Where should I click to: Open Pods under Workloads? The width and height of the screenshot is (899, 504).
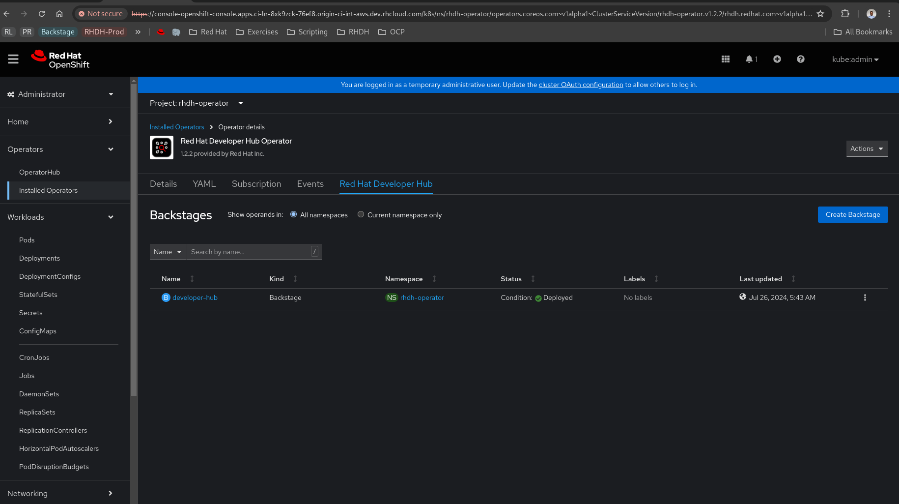tap(27, 240)
